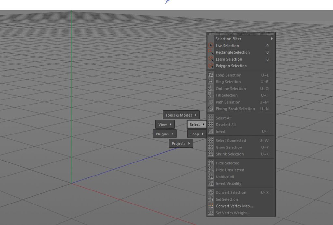Click the Phong Break Selection icon
The height and width of the screenshot is (225, 333).
coord(211,109)
